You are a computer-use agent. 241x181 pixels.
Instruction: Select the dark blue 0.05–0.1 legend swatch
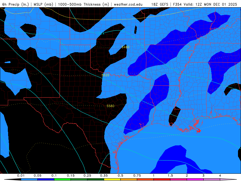[x=46, y=179]
